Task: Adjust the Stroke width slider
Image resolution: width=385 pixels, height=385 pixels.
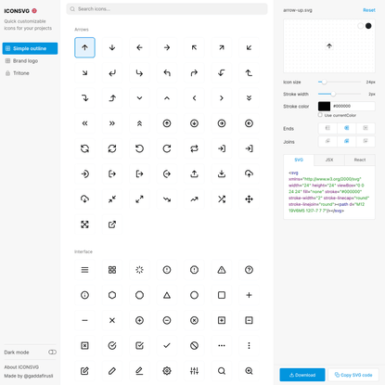Action: pyautogui.click(x=340, y=94)
